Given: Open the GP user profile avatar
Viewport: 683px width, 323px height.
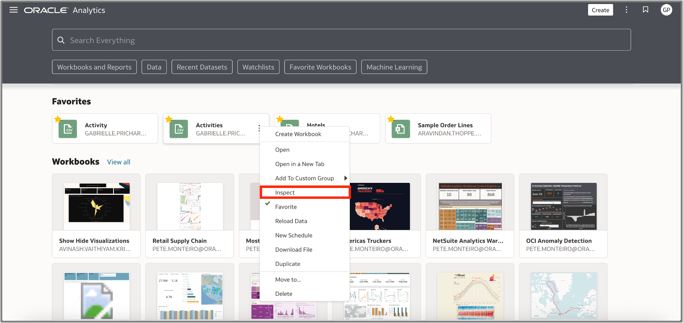Looking at the screenshot, I should [666, 10].
